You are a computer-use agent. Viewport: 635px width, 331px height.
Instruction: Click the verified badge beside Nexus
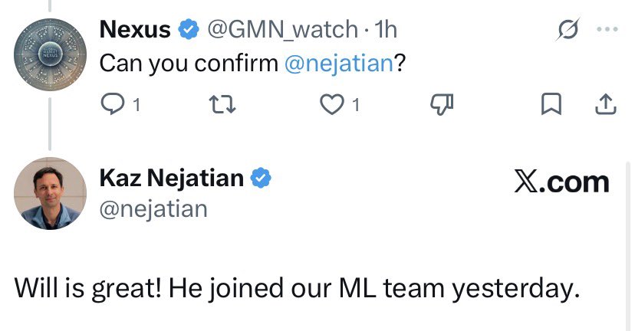tap(187, 31)
